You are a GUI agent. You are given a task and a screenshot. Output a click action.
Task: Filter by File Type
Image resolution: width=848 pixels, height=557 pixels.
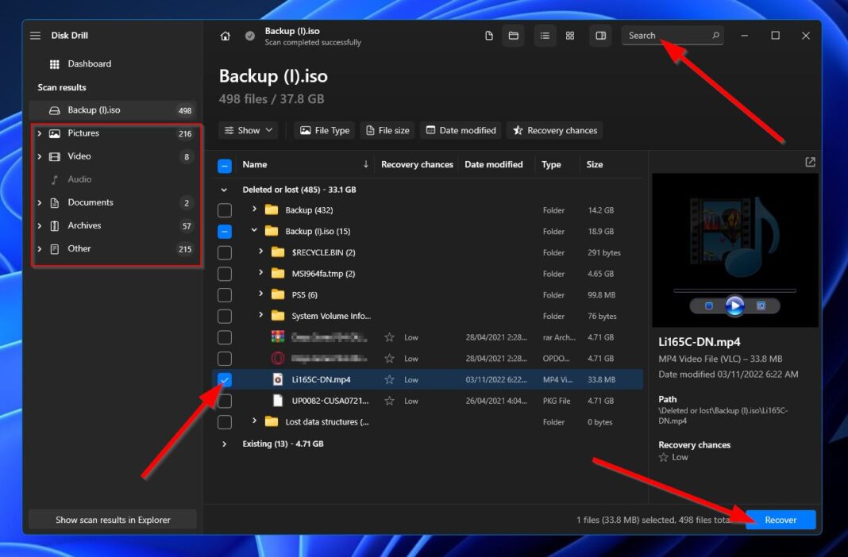pyautogui.click(x=325, y=130)
